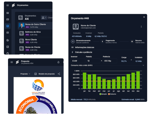The height and width of the screenshot is (116, 151).
Task: Toggle Geração legend in chart
Action: tap(103, 94)
